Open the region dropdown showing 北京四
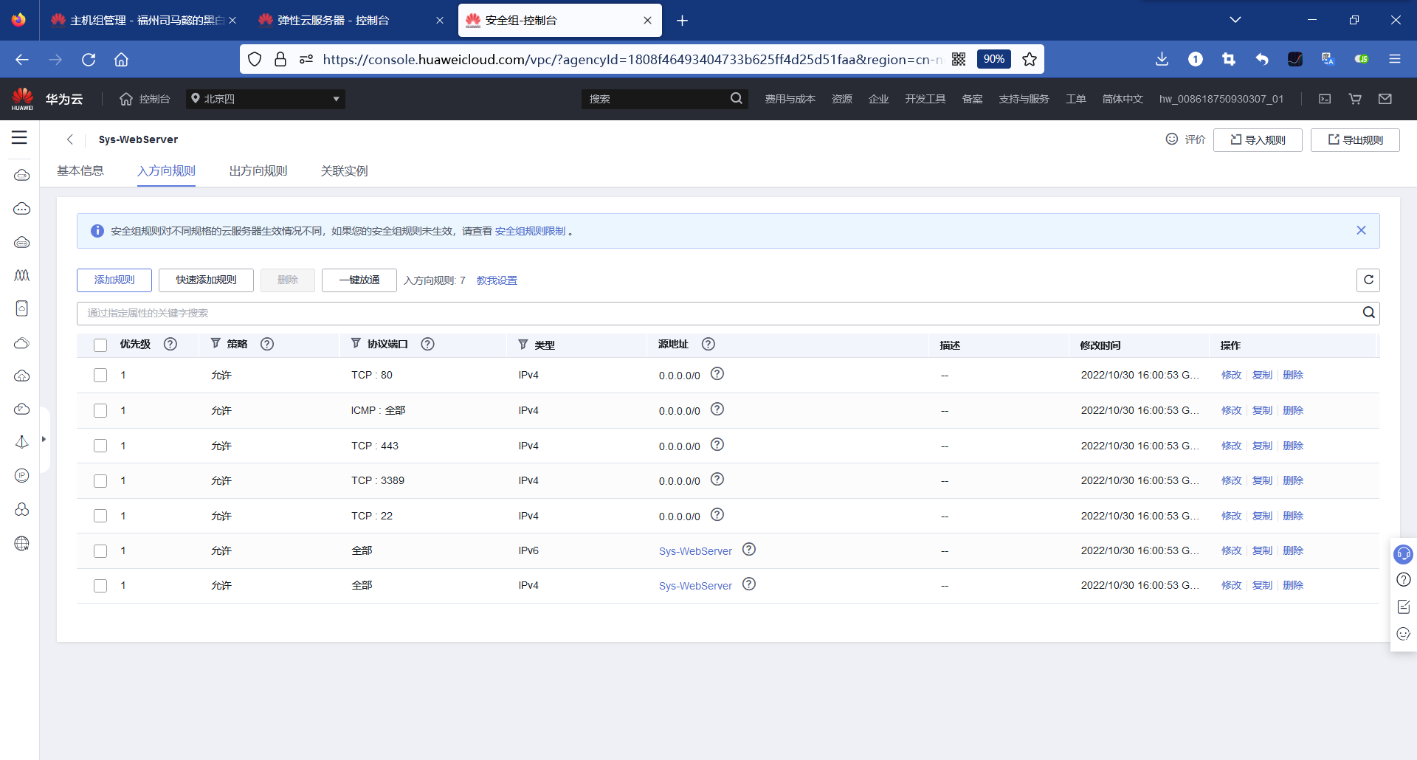Image resolution: width=1417 pixels, height=760 pixels. [x=265, y=99]
